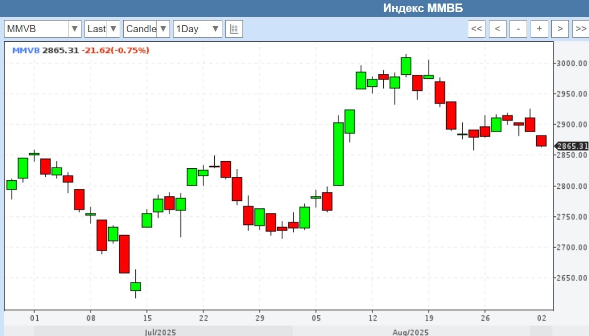Image resolution: width=589 pixels, height=336 pixels.
Task: Click the -21.62(-0.75%) change value
Action: (x=115, y=50)
